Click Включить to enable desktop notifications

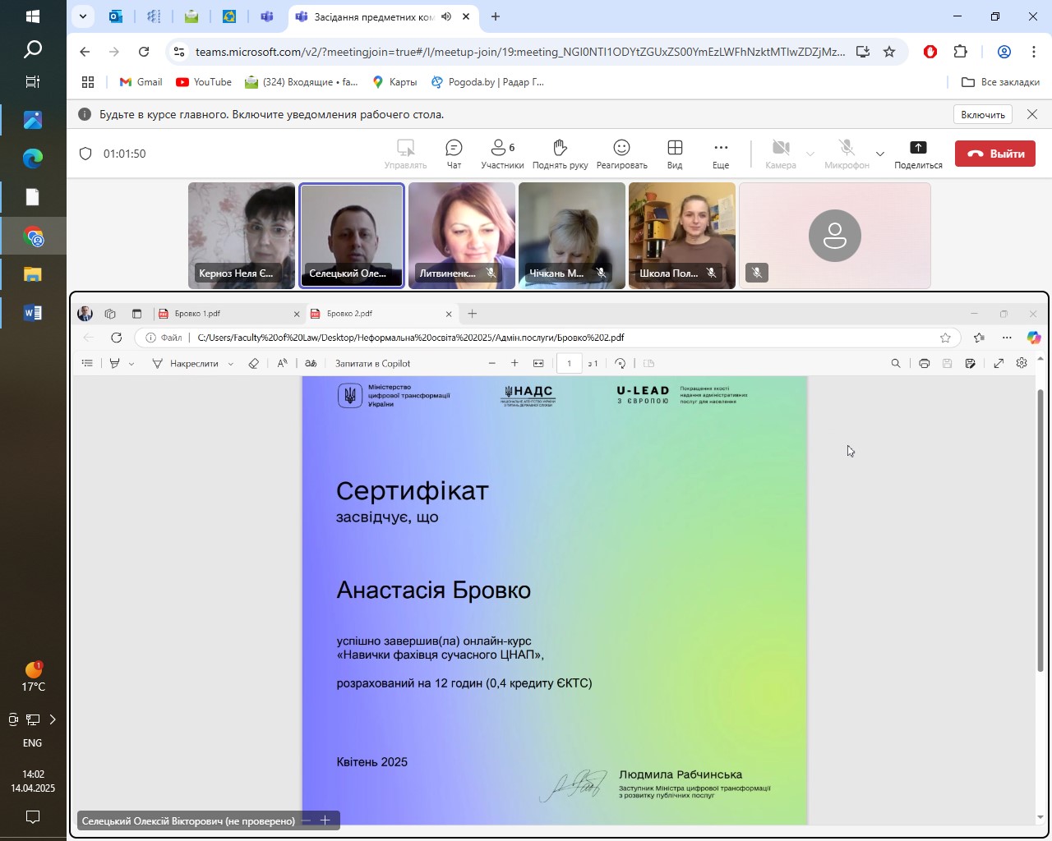[x=983, y=115]
